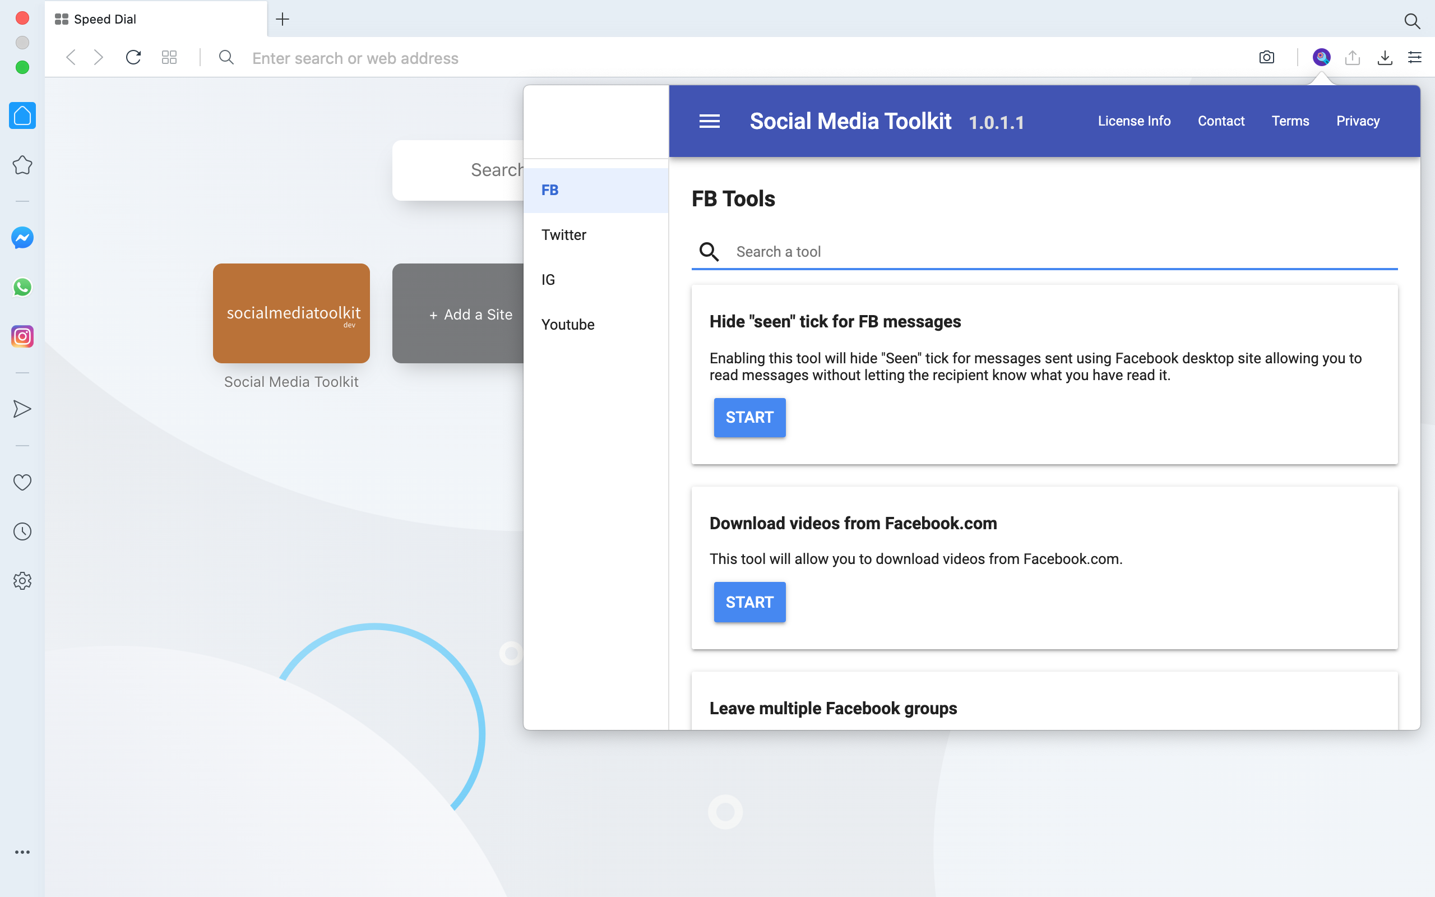Open Bookmarks star in the sidebar

coord(22,165)
